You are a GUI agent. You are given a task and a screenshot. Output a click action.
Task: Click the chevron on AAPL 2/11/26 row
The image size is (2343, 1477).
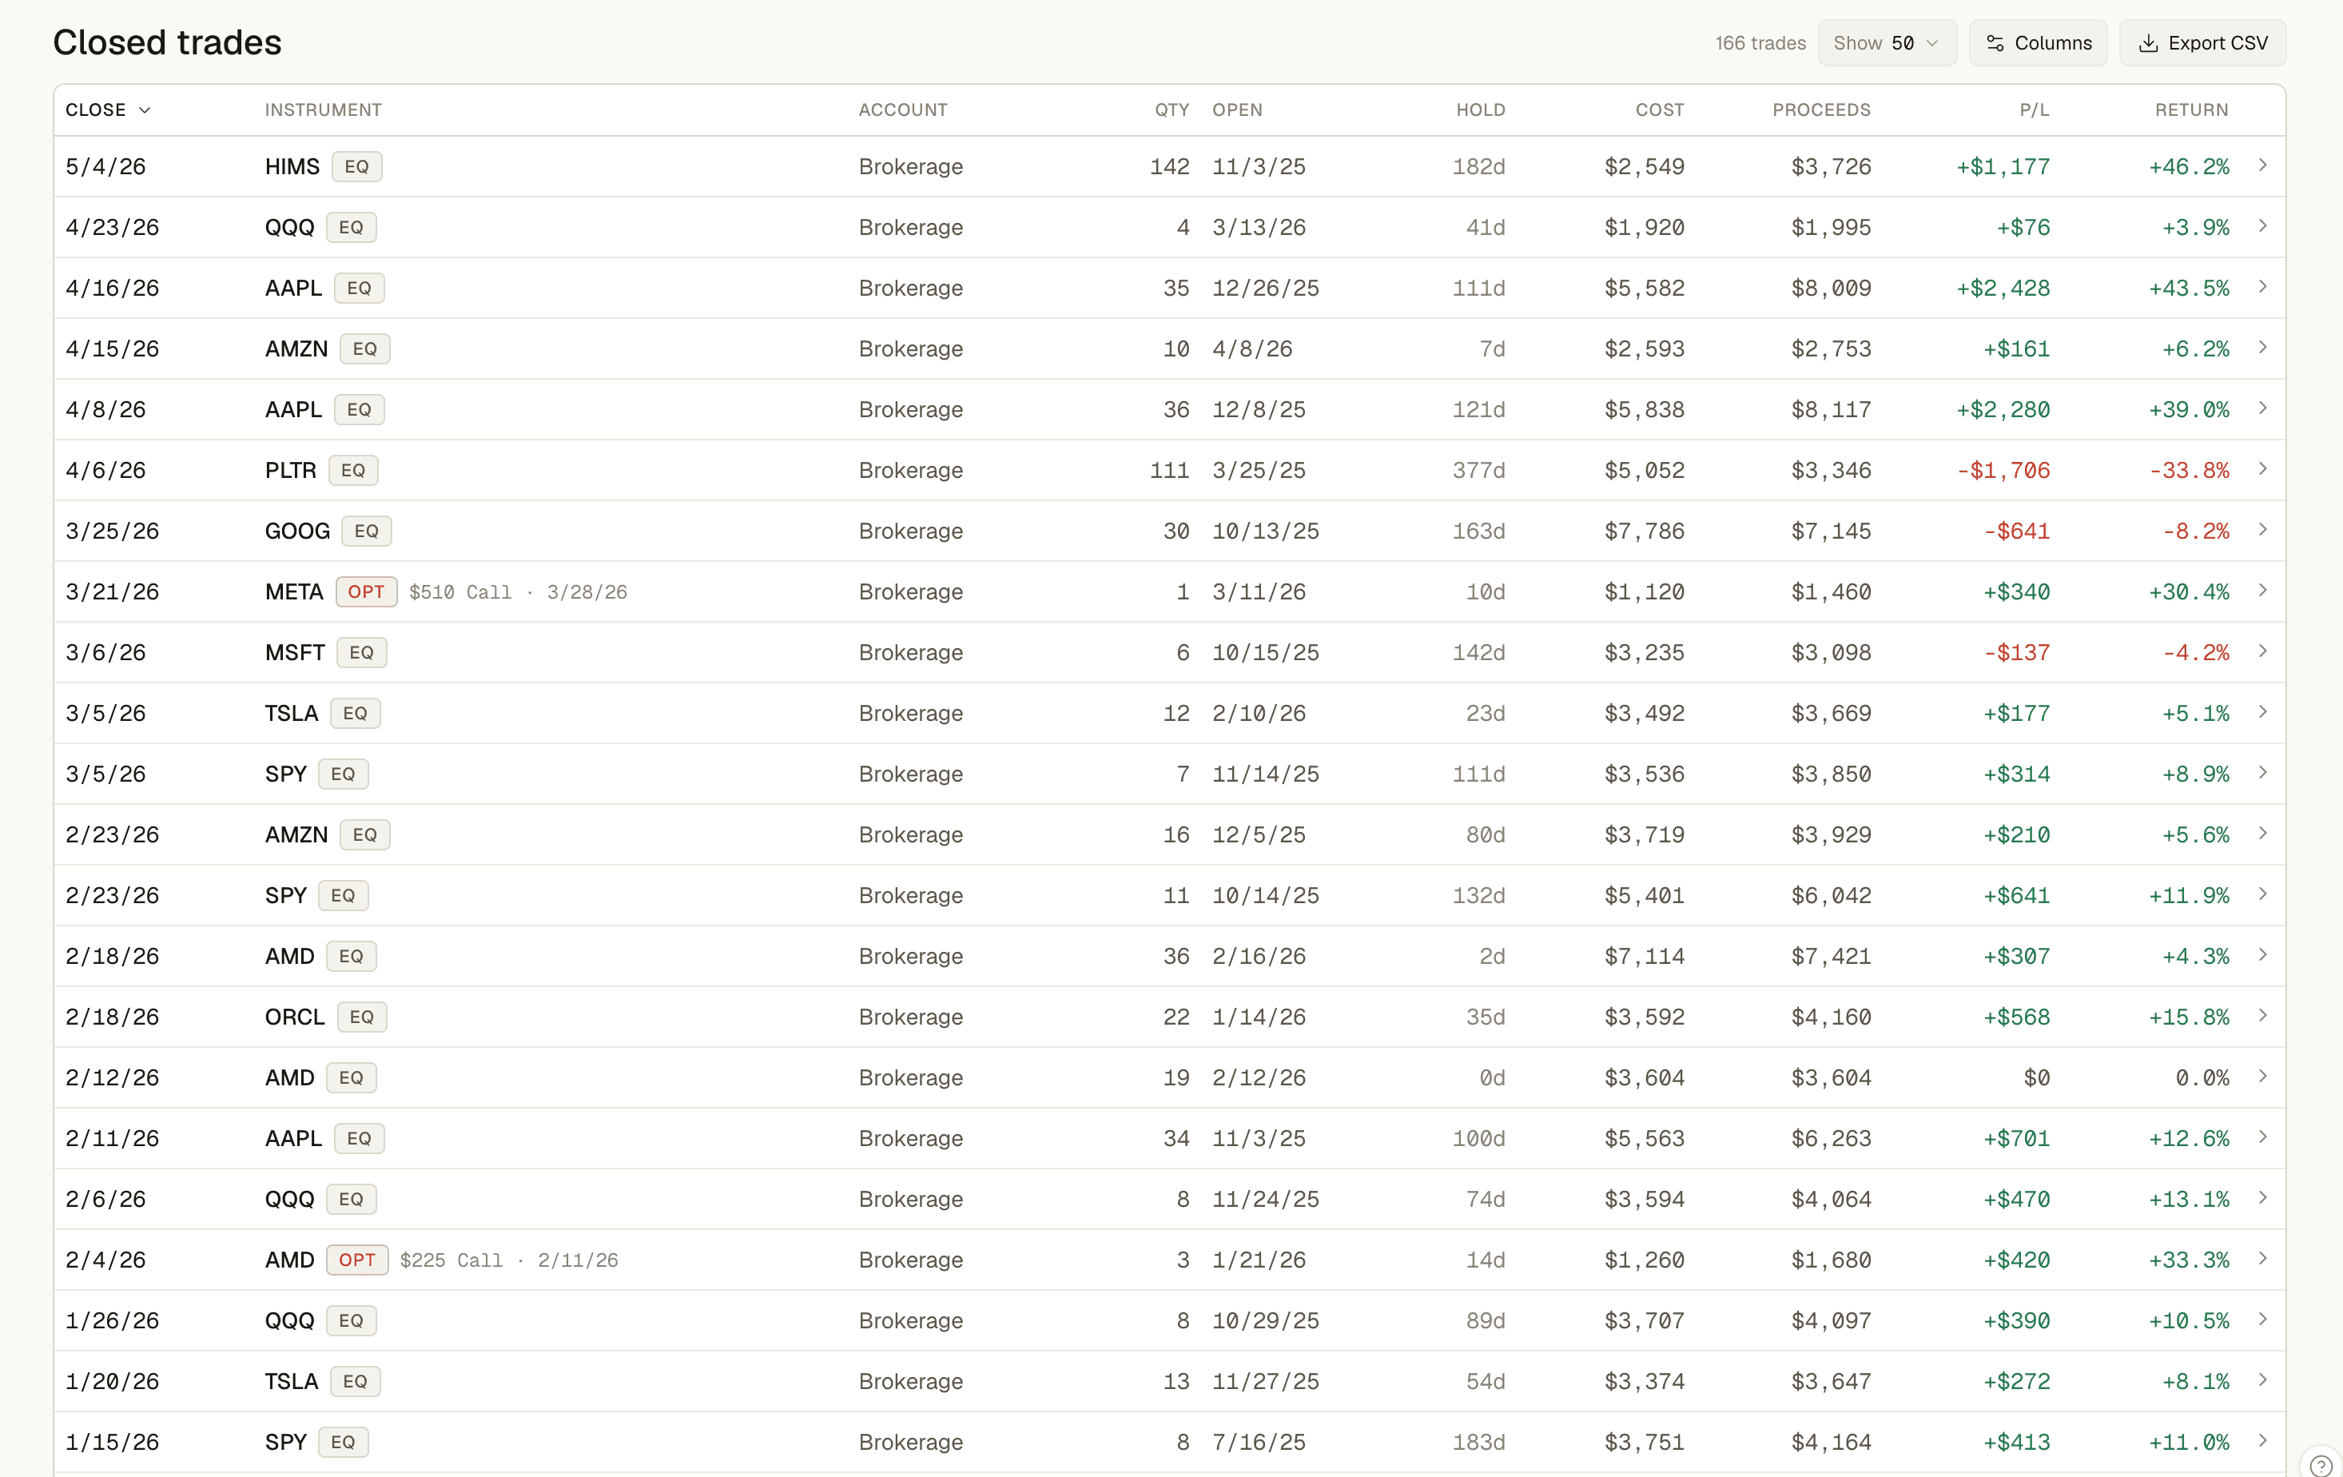[x=2262, y=1137]
